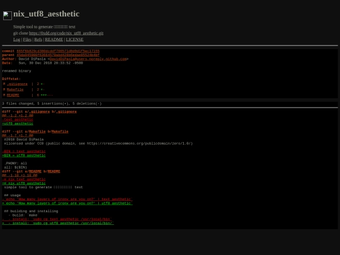Screen dimensions: 340x255
Task: Click the author email address link
Action: 88,59
